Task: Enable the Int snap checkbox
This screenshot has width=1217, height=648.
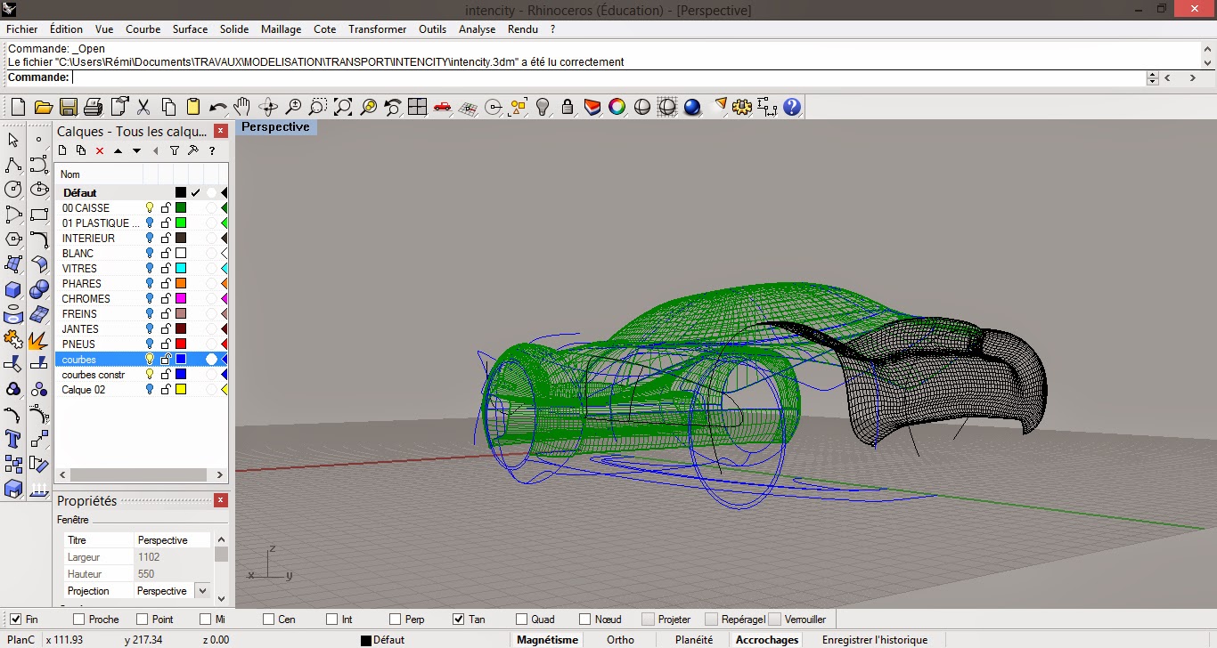Action: [x=332, y=620]
